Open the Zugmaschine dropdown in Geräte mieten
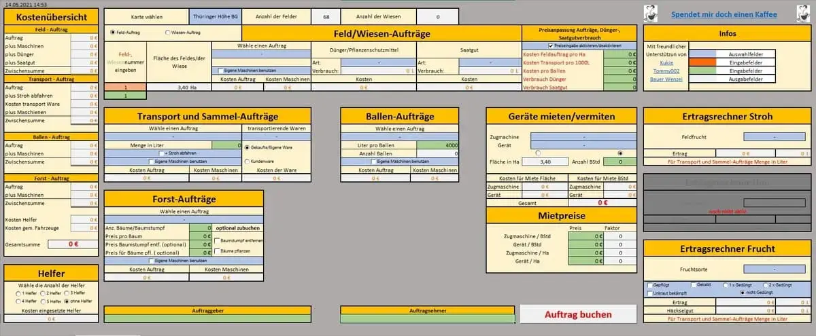Image resolution: width=816 pixels, height=336 pixels. tap(585, 136)
